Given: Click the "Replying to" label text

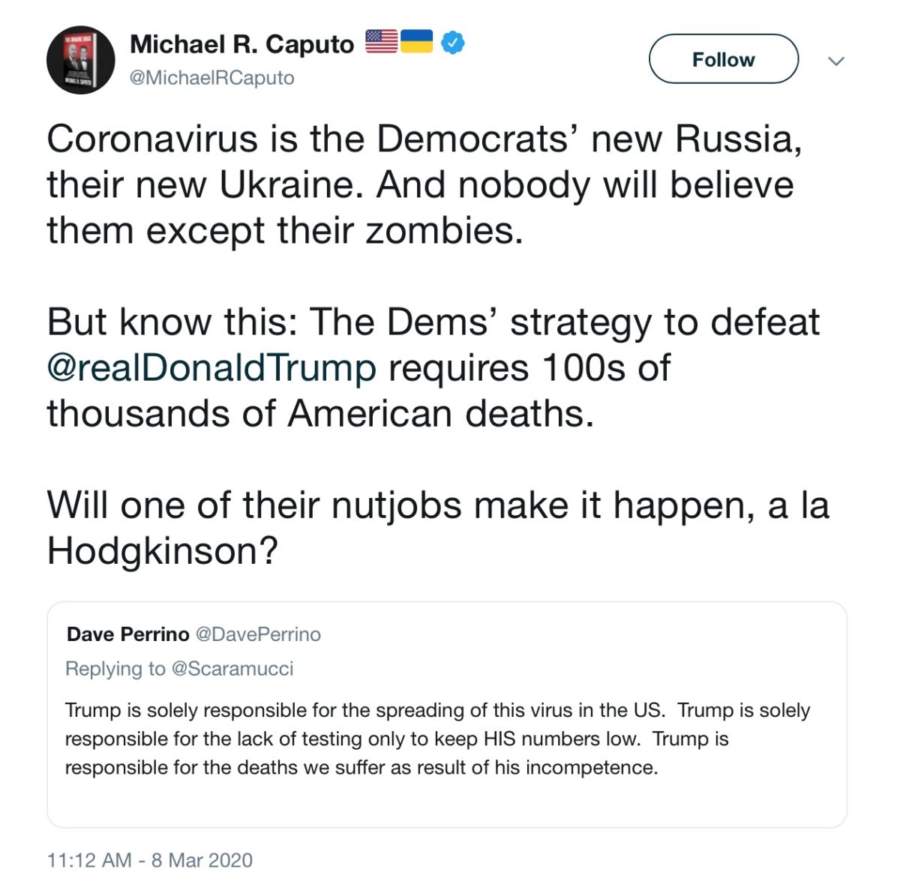Looking at the screenshot, I should [115, 668].
